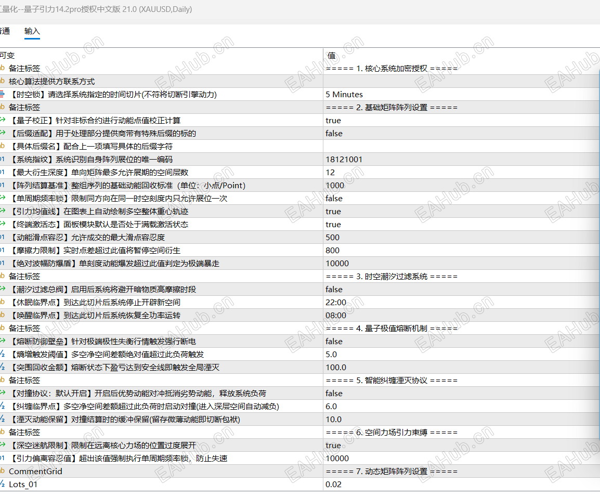Click the enum icon beside 【时空锁】
The width and height of the screenshot is (600, 496).
click(x=2, y=94)
